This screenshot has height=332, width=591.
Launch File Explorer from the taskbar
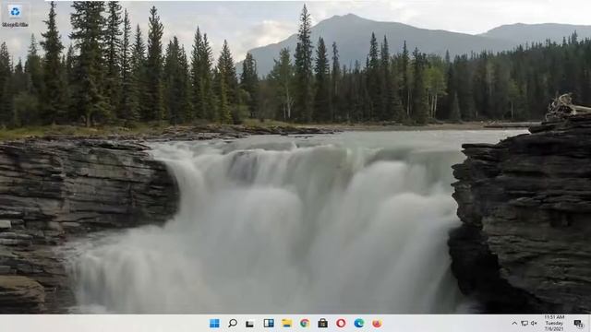tap(287, 323)
